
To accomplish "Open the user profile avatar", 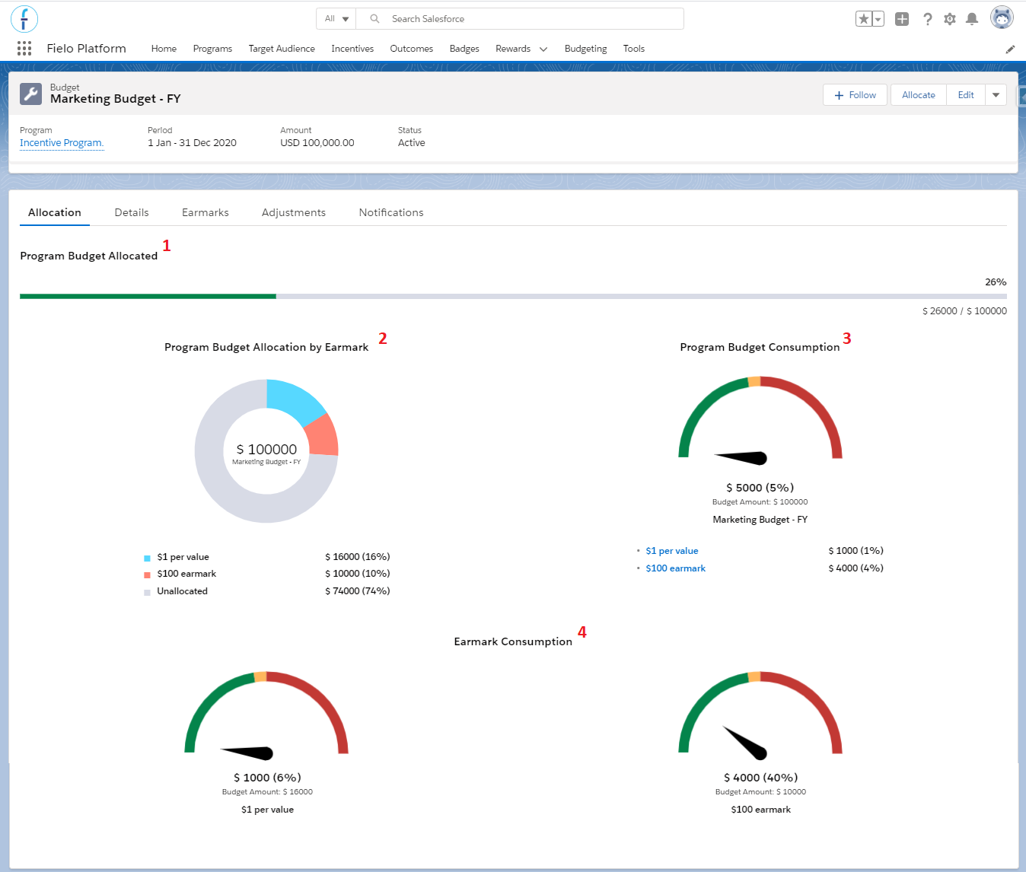I will click(1002, 17).
